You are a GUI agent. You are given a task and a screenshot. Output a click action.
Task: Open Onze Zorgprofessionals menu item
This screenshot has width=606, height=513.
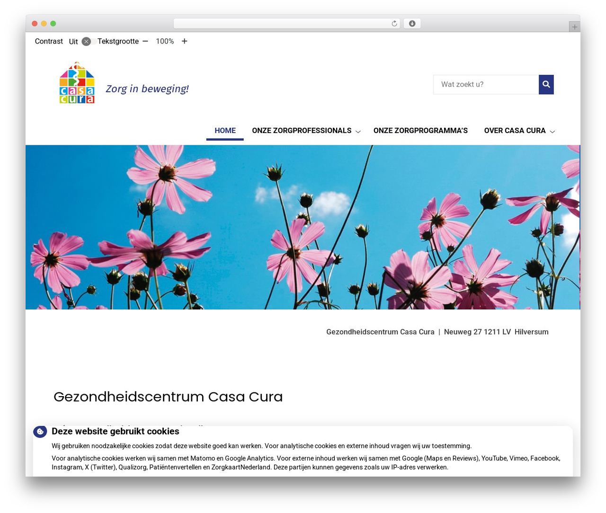(x=302, y=131)
